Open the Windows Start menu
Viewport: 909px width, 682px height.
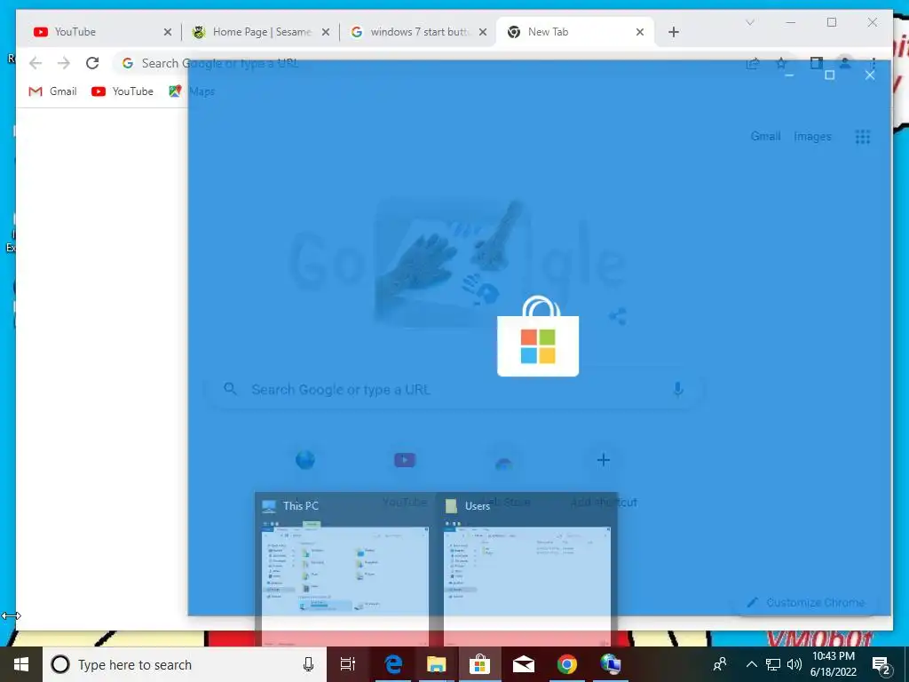(21, 664)
